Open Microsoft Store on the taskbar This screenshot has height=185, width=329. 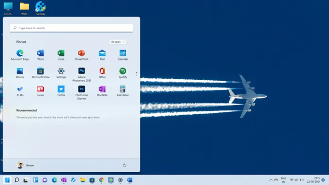(92, 180)
